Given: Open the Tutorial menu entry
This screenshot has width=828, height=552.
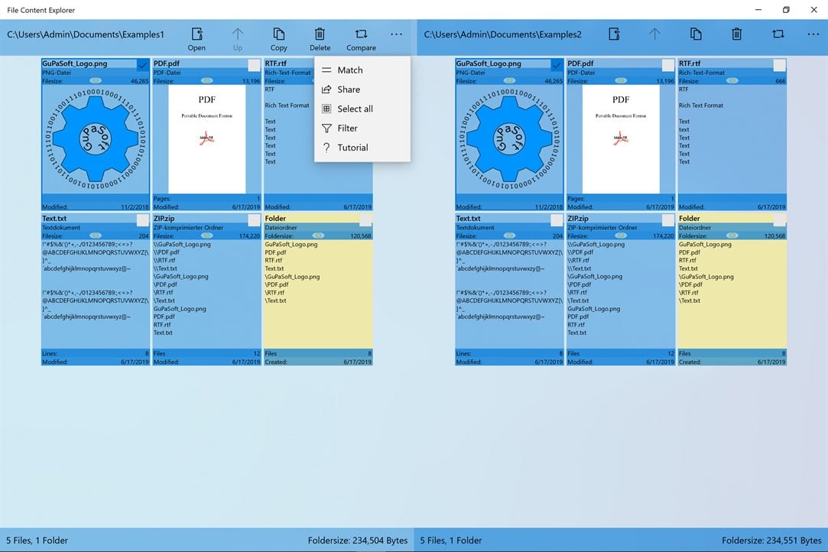Looking at the screenshot, I should [352, 148].
